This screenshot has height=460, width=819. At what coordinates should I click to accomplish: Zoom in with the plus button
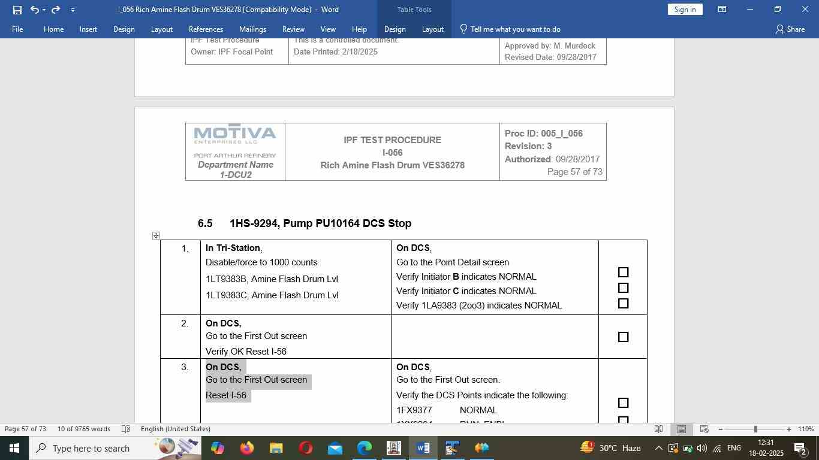click(789, 429)
